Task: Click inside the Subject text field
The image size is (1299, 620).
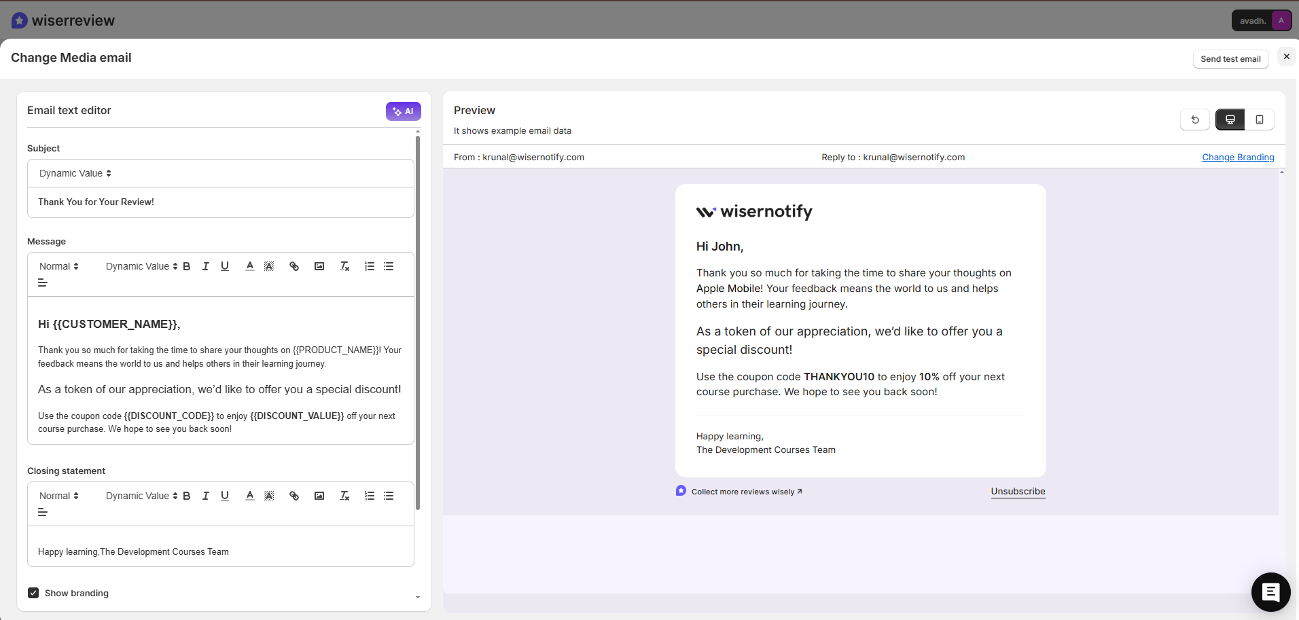Action: (x=220, y=202)
